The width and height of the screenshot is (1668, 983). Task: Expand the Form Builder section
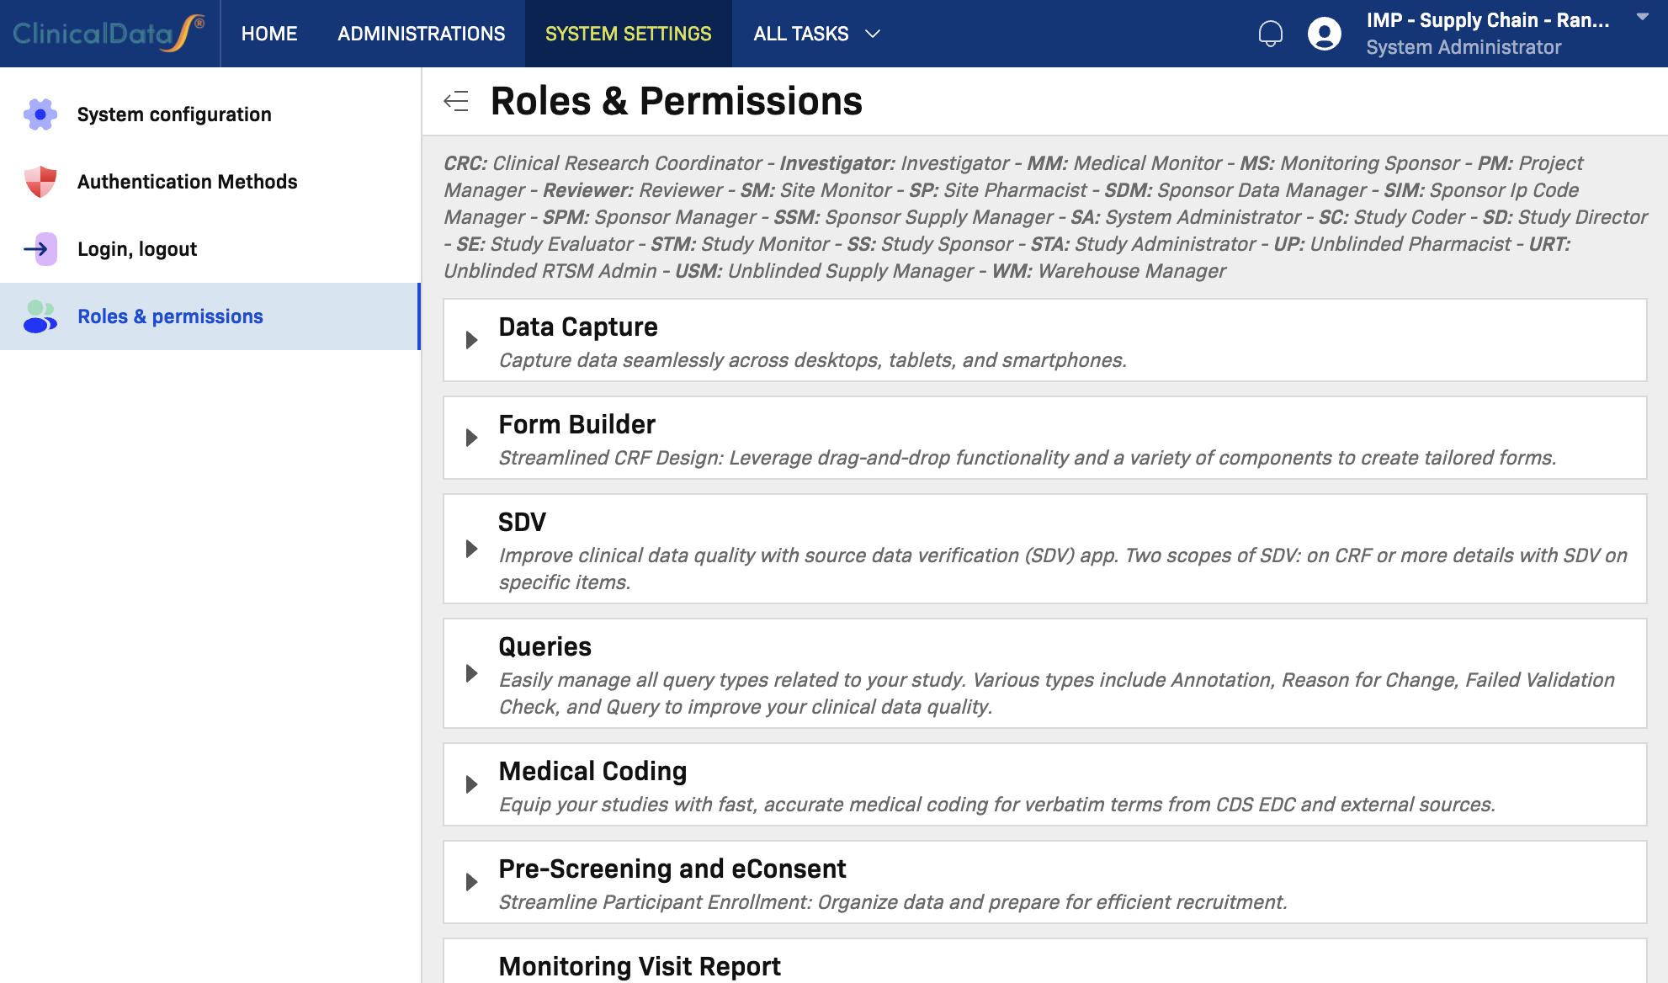pos(470,438)
